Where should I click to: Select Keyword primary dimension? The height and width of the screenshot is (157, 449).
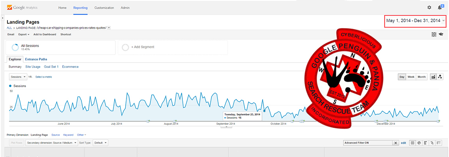click(x=68, y=135)
